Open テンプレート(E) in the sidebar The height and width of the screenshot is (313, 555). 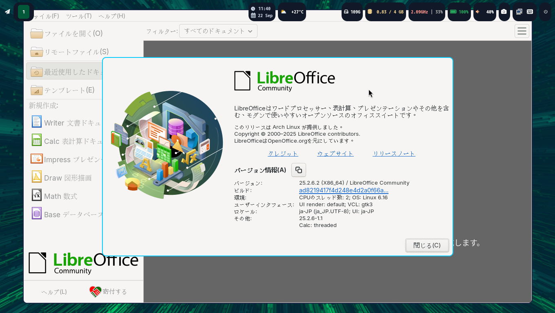coord(62,90)
